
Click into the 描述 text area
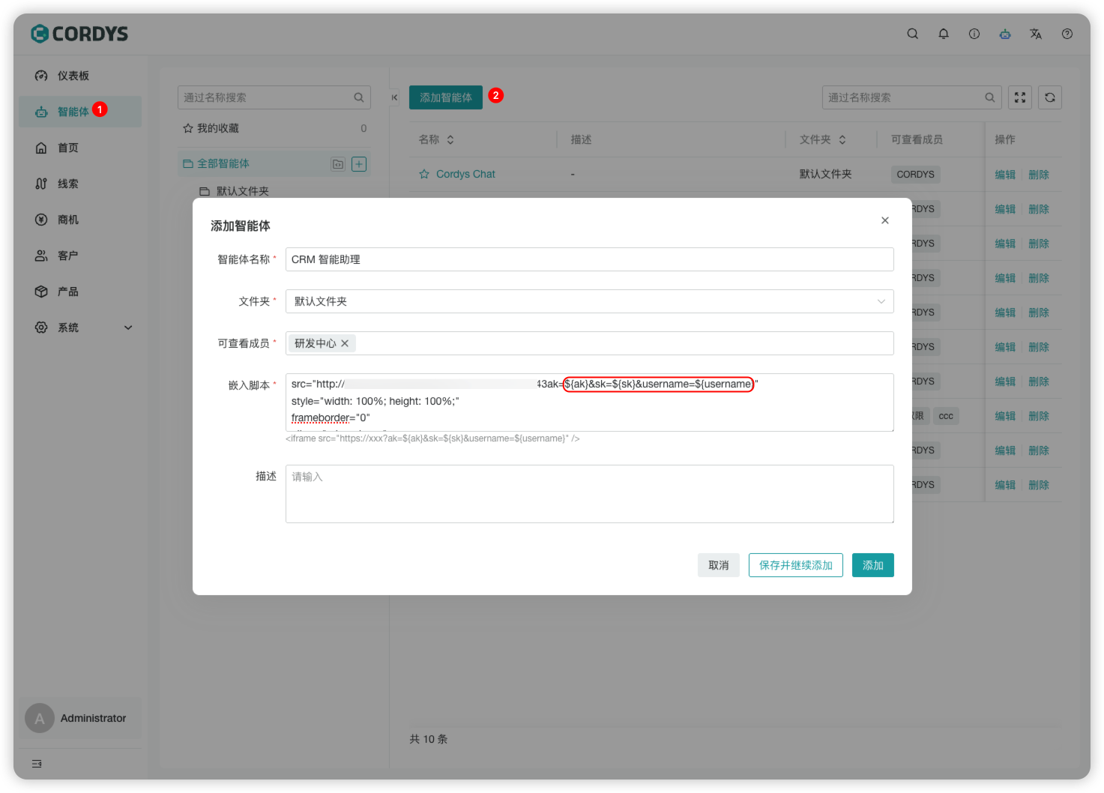point(589,493)
